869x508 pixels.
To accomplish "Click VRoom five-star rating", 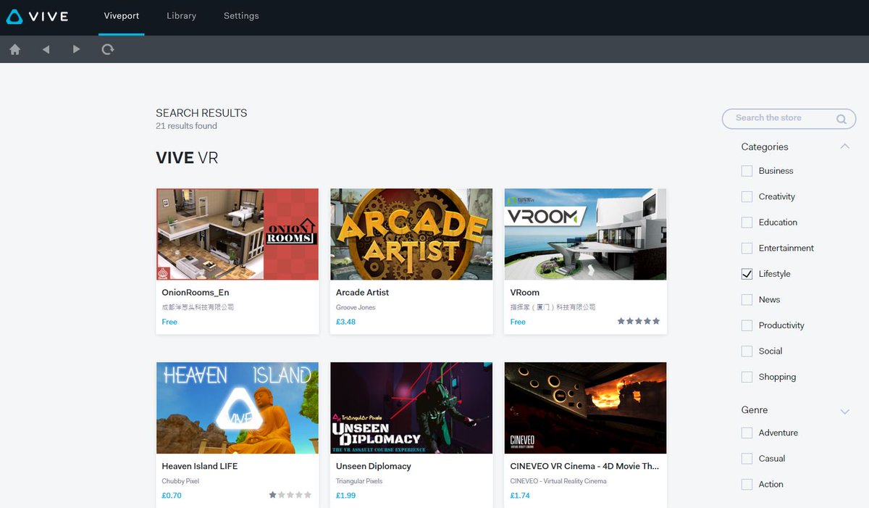I will (x=638, y=321).
